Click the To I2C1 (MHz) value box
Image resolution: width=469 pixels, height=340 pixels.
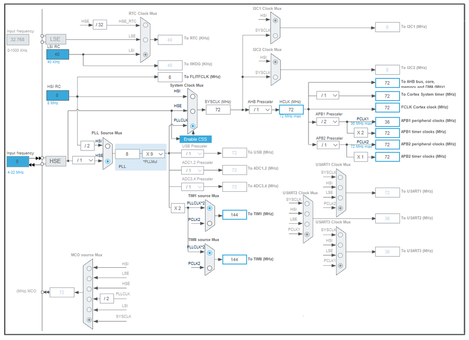tap(387, 27)
